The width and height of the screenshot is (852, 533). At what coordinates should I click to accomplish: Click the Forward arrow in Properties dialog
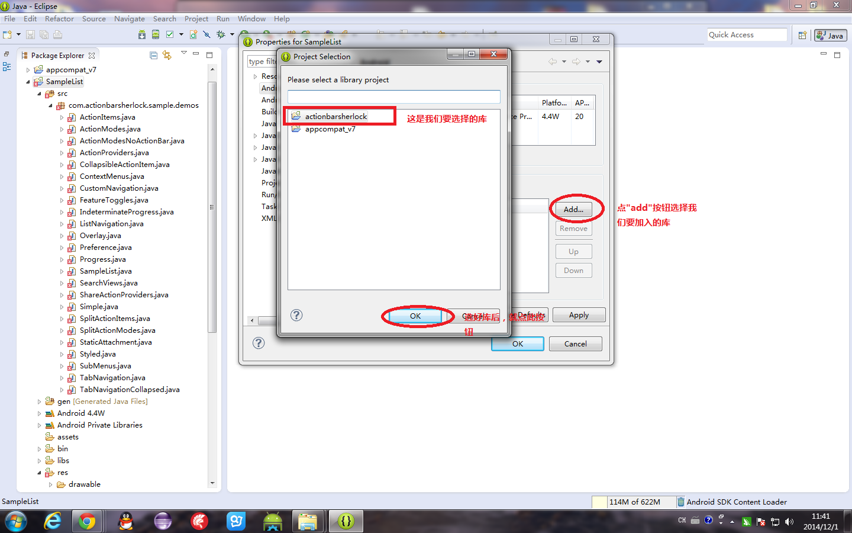coord(576,62)
